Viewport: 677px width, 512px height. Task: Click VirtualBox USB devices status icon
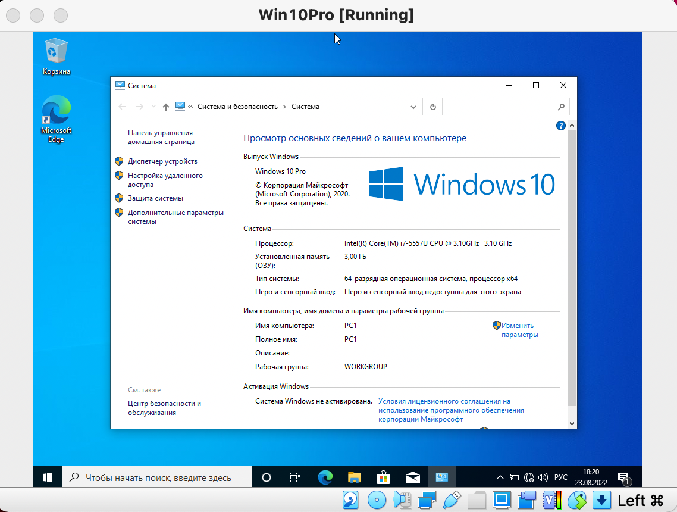(x=452, y=500)
